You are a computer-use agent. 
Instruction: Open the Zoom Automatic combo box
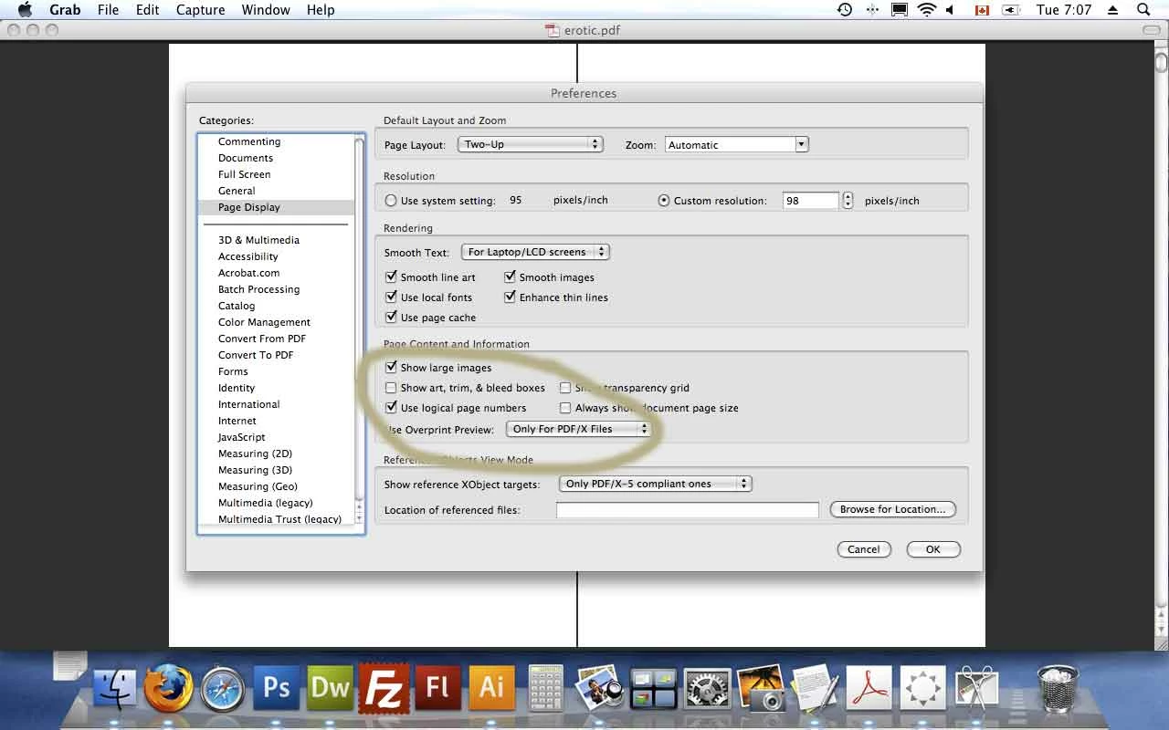[736, 144]
